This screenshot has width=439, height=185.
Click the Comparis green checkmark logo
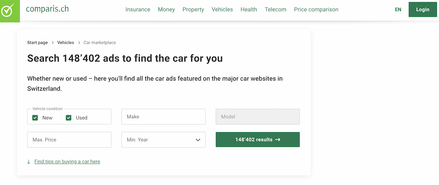[10, 11]
